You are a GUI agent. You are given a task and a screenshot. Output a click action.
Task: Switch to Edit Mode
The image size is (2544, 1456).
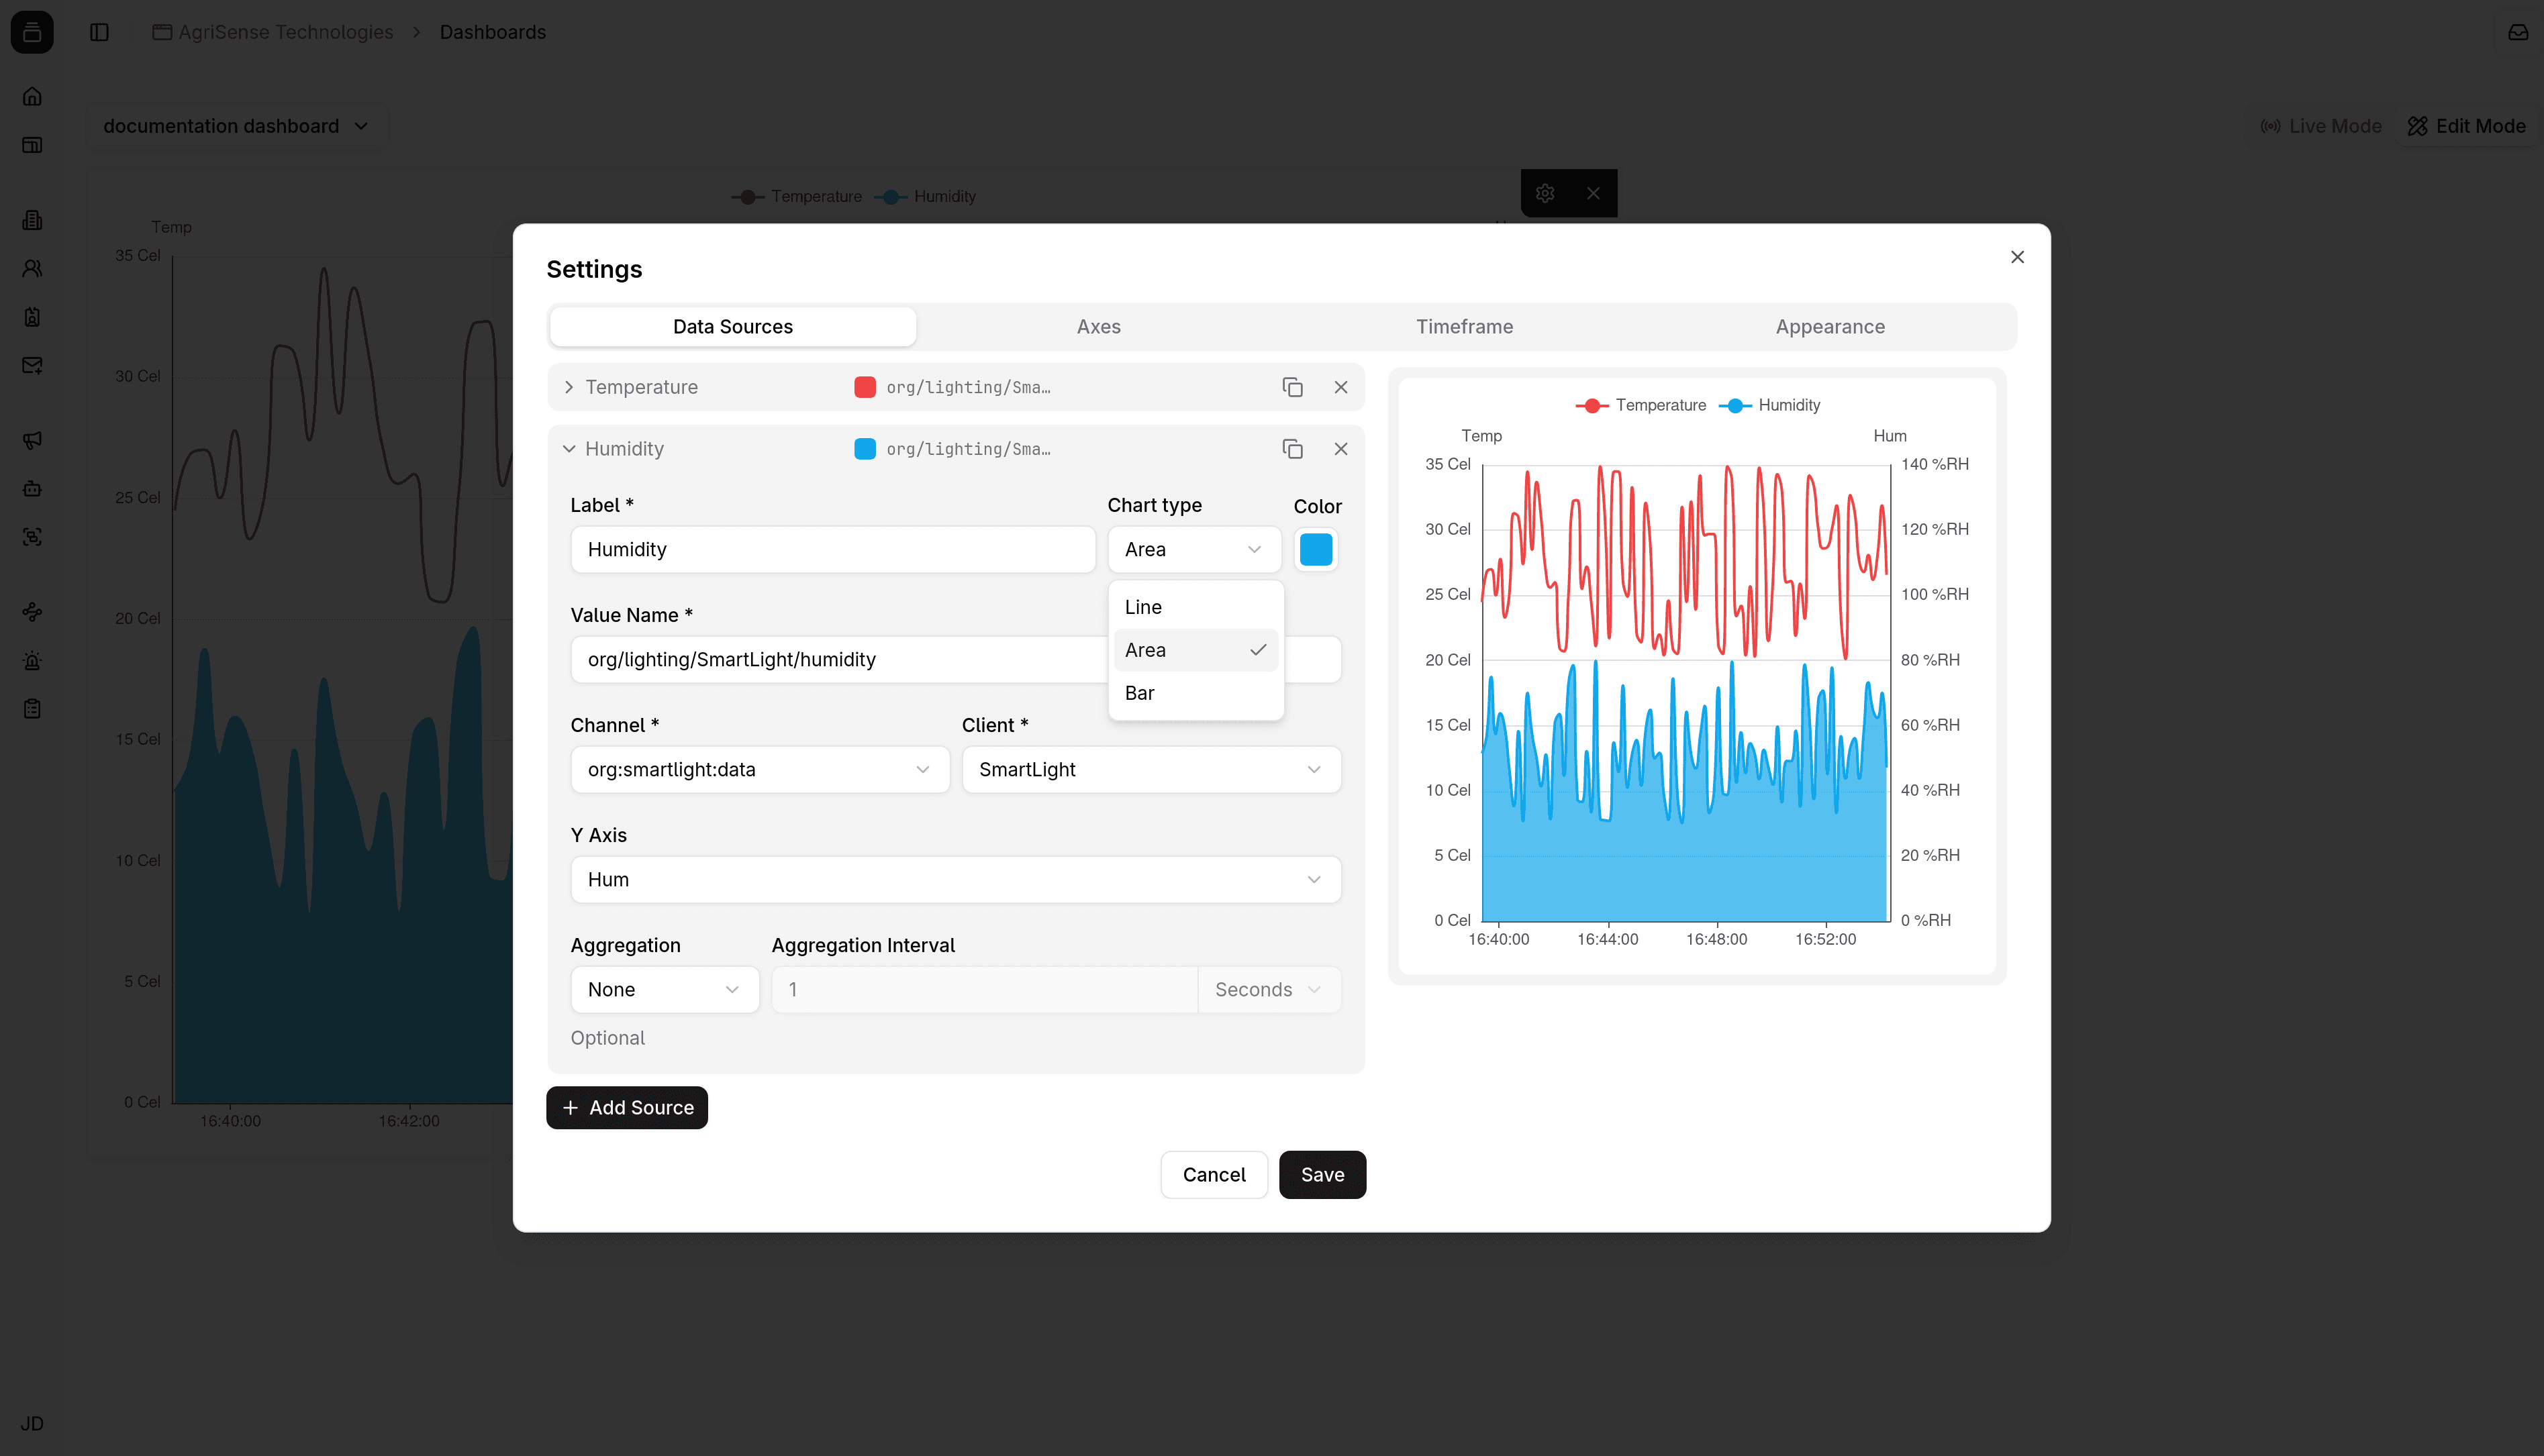click(2466, 125)
